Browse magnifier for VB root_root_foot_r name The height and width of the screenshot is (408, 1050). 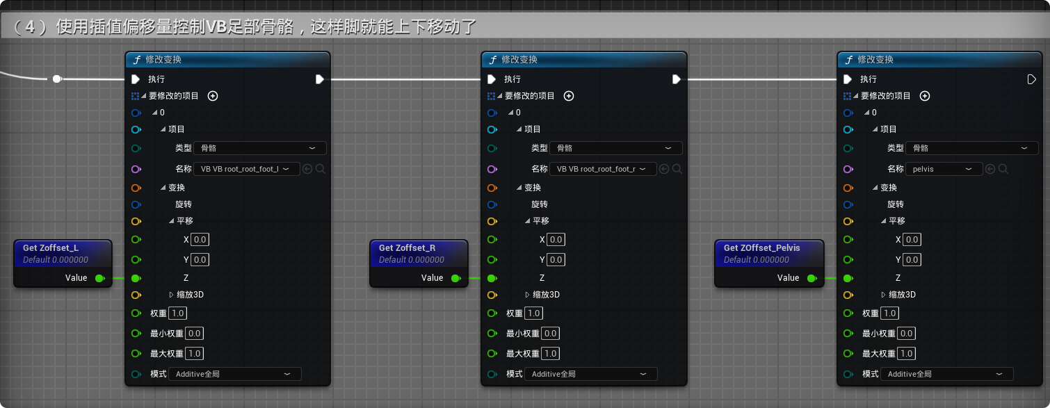[677, 169]
